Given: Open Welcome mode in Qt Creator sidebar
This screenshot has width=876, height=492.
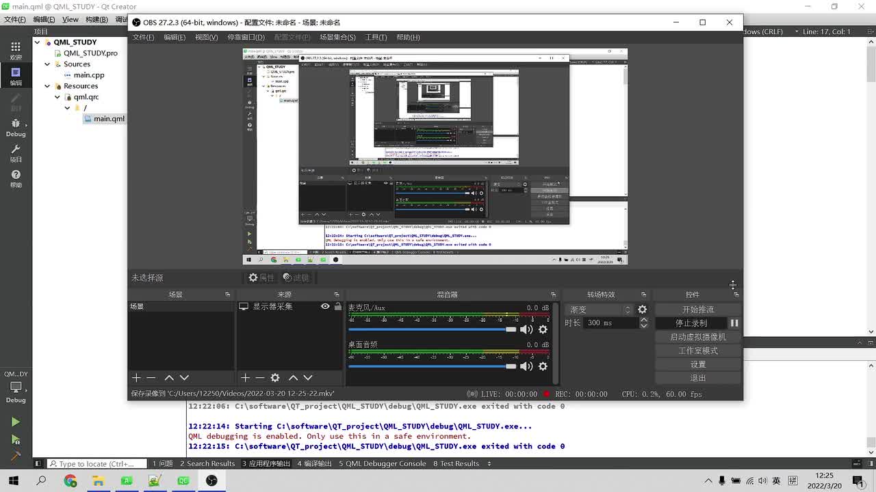Looking at the screenshot, I should coord(16,50).
